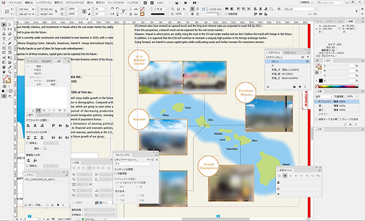The width and height of the screenshot is (365, 221).
Task: Switch to 段落スタイル tab
Action: pyautogui.click(x=290, y=52)
